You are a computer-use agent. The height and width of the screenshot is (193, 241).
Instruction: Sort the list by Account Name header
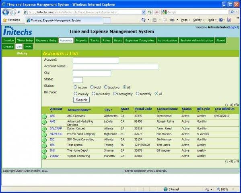[x=79, y=110]
